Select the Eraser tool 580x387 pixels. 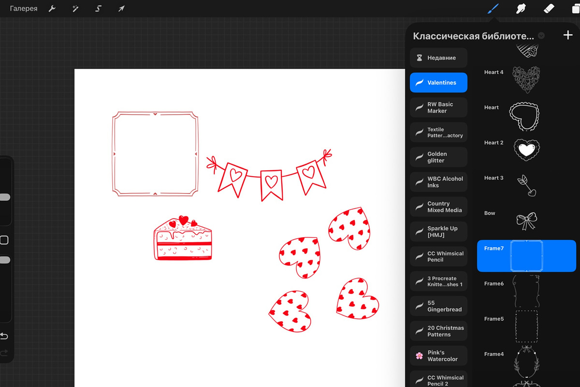(549, 8)
